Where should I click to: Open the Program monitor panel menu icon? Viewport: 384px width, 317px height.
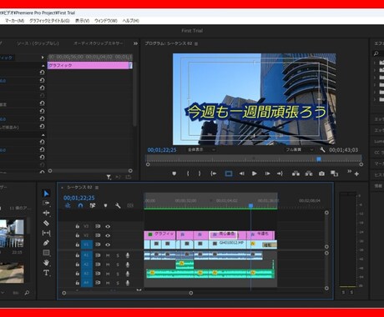coord(196,43)
